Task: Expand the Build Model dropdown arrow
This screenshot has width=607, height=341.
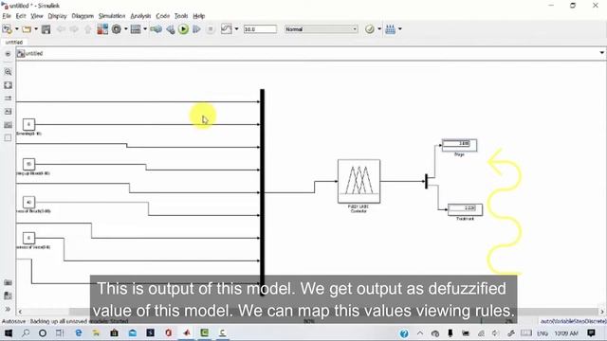Action: [x=400, y=29]
